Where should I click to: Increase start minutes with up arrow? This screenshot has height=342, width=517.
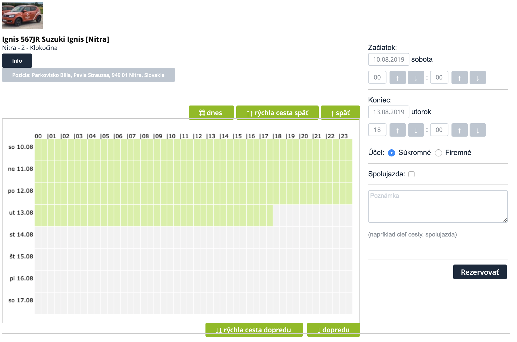click(459, 77)
